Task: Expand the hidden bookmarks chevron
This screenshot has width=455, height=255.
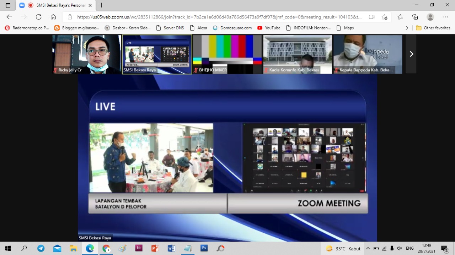Action: click(x=407, y=28)
